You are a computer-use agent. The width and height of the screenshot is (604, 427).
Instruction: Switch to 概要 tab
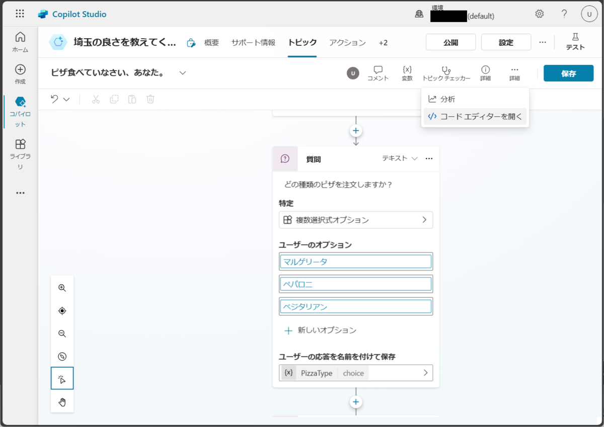pos(212,43)
